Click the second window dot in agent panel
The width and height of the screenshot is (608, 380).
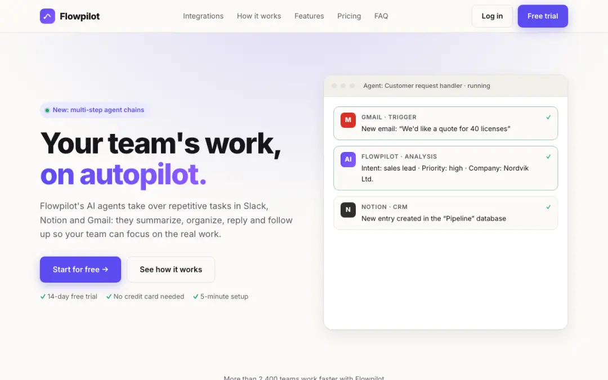tap(343, 86)
